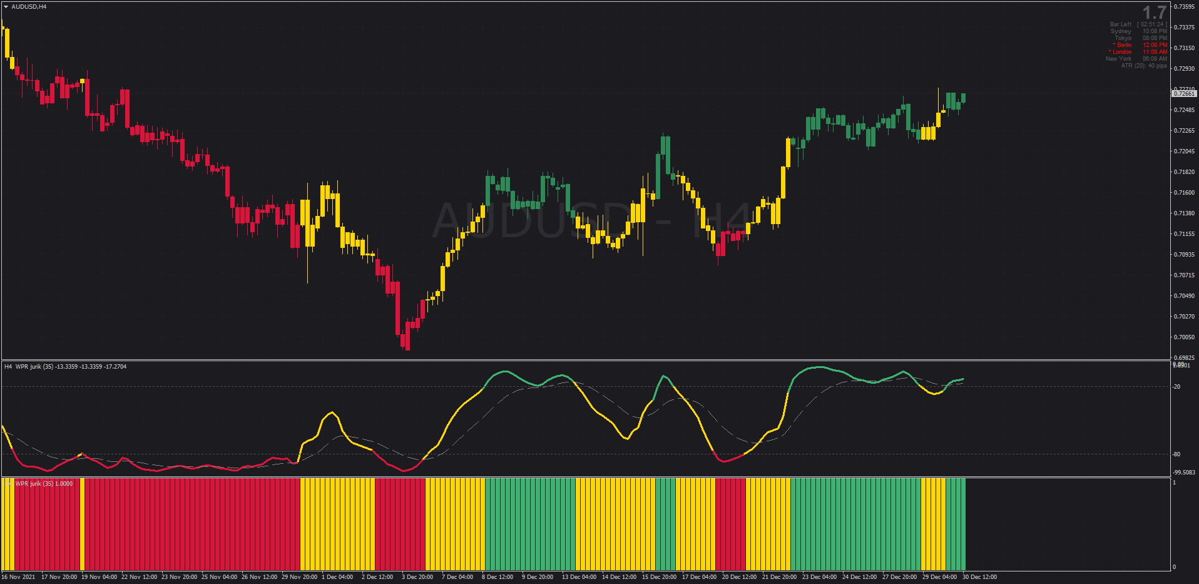Click the AUDUSD,H4 chart title

[x=29, y=7]
